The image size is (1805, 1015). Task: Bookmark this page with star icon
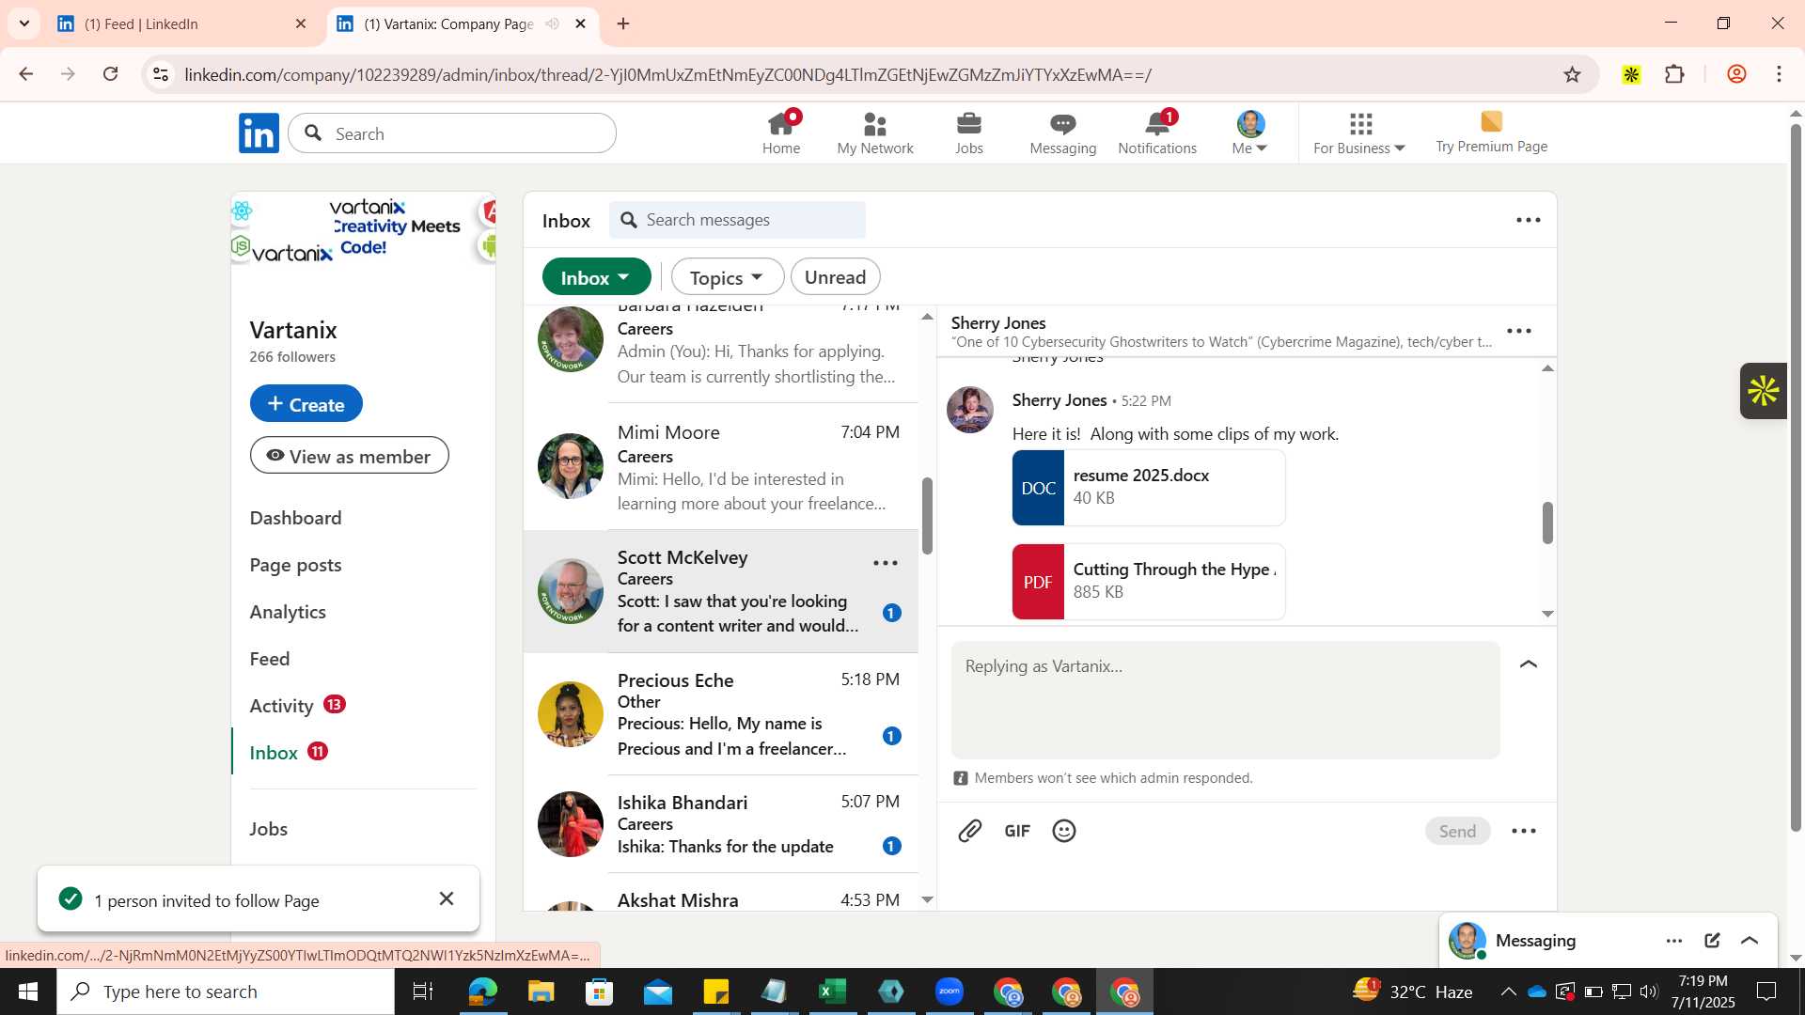point(1572,74)
